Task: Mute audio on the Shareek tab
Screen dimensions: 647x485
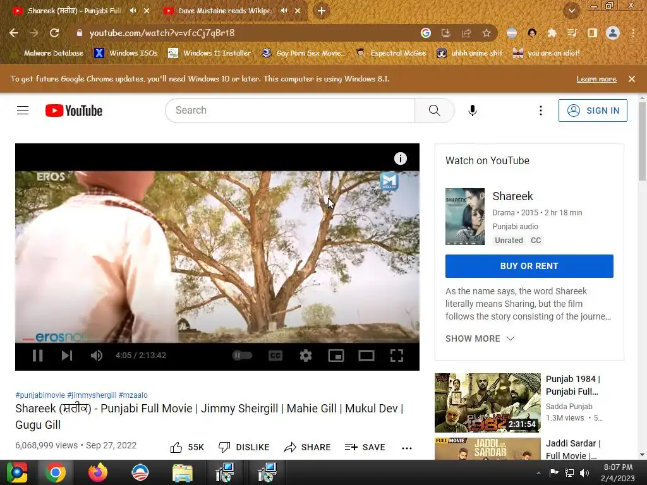Action: click(x=133, y=11)
